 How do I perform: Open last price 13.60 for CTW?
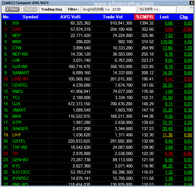pos(167,48)
